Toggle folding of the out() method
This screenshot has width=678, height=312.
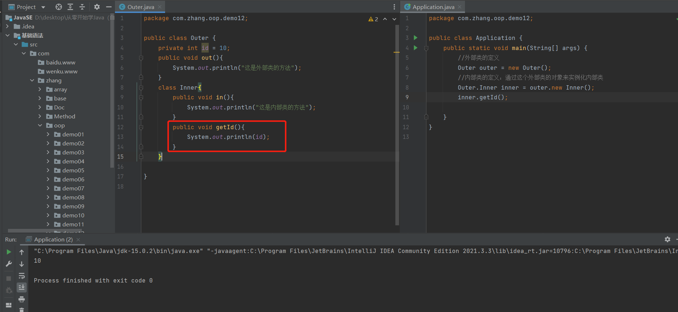tap(141, 58)
